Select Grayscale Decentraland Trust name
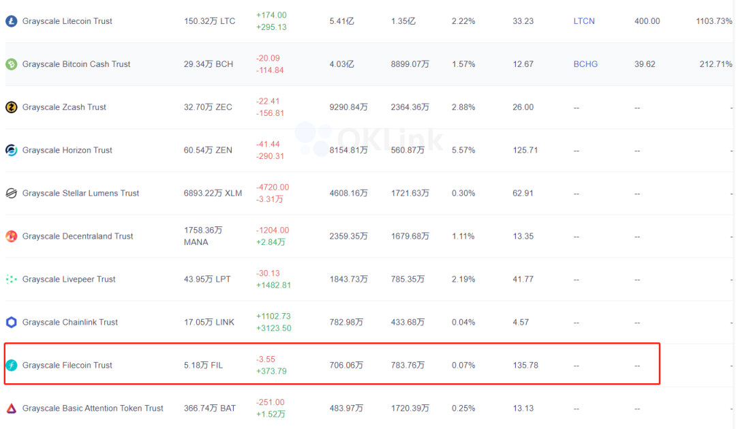 (x=78, y=237)
